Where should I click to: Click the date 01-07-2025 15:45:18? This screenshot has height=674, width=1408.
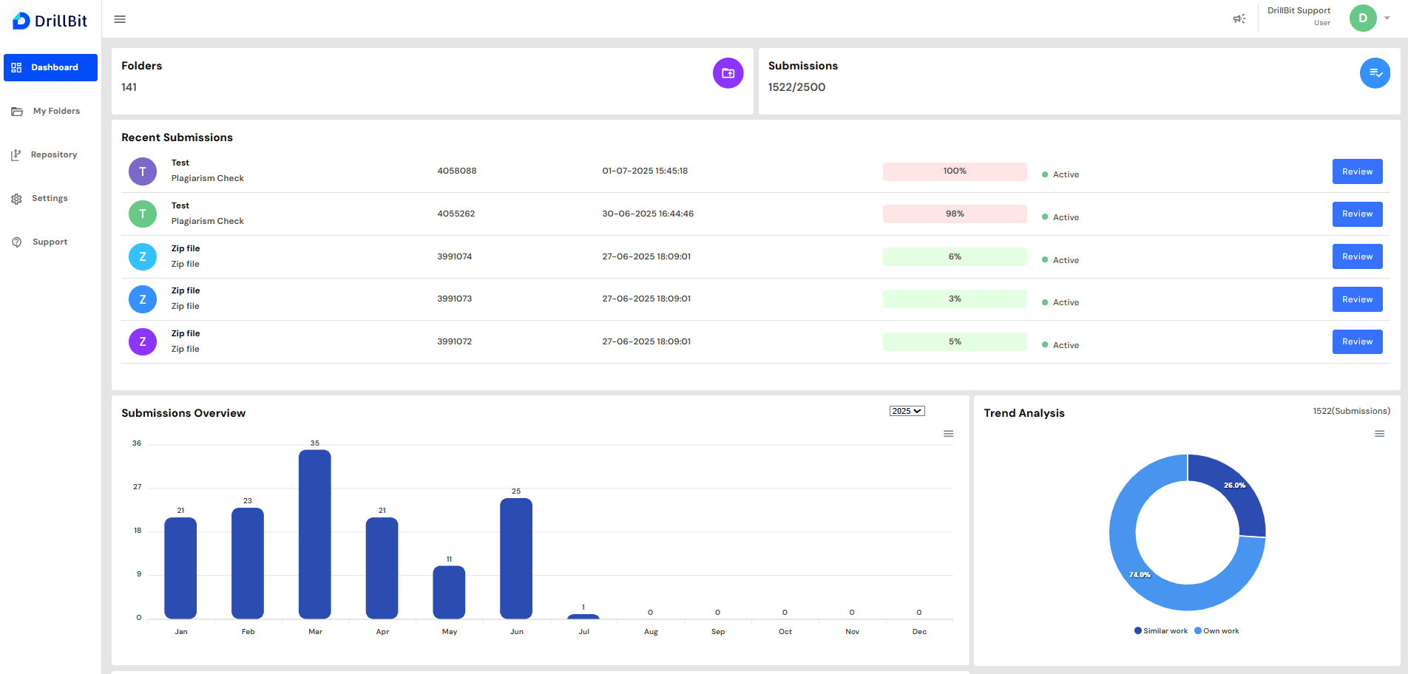point(645,171)
